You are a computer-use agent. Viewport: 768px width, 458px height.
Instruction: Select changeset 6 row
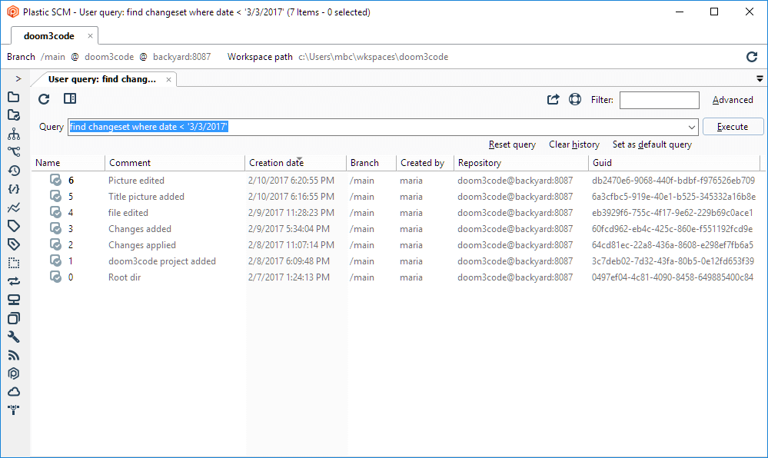coord(396,181)
